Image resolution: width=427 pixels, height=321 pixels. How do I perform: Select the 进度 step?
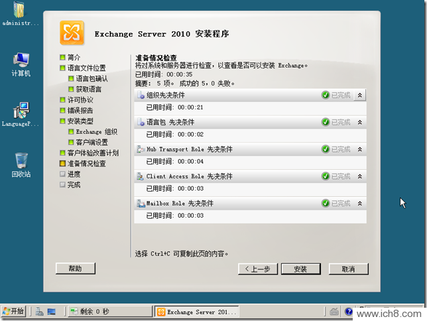(x=70, y=174)
